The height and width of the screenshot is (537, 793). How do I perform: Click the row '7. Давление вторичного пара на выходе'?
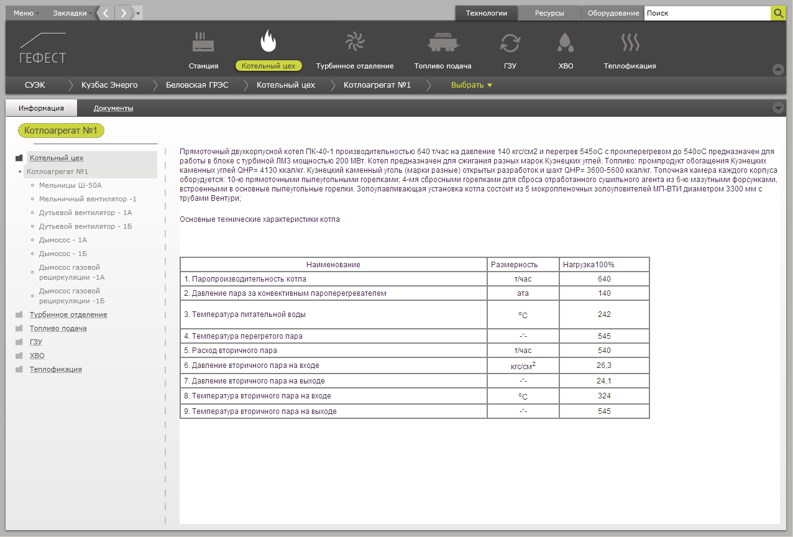pyautogui.click(x=415, y=381)
